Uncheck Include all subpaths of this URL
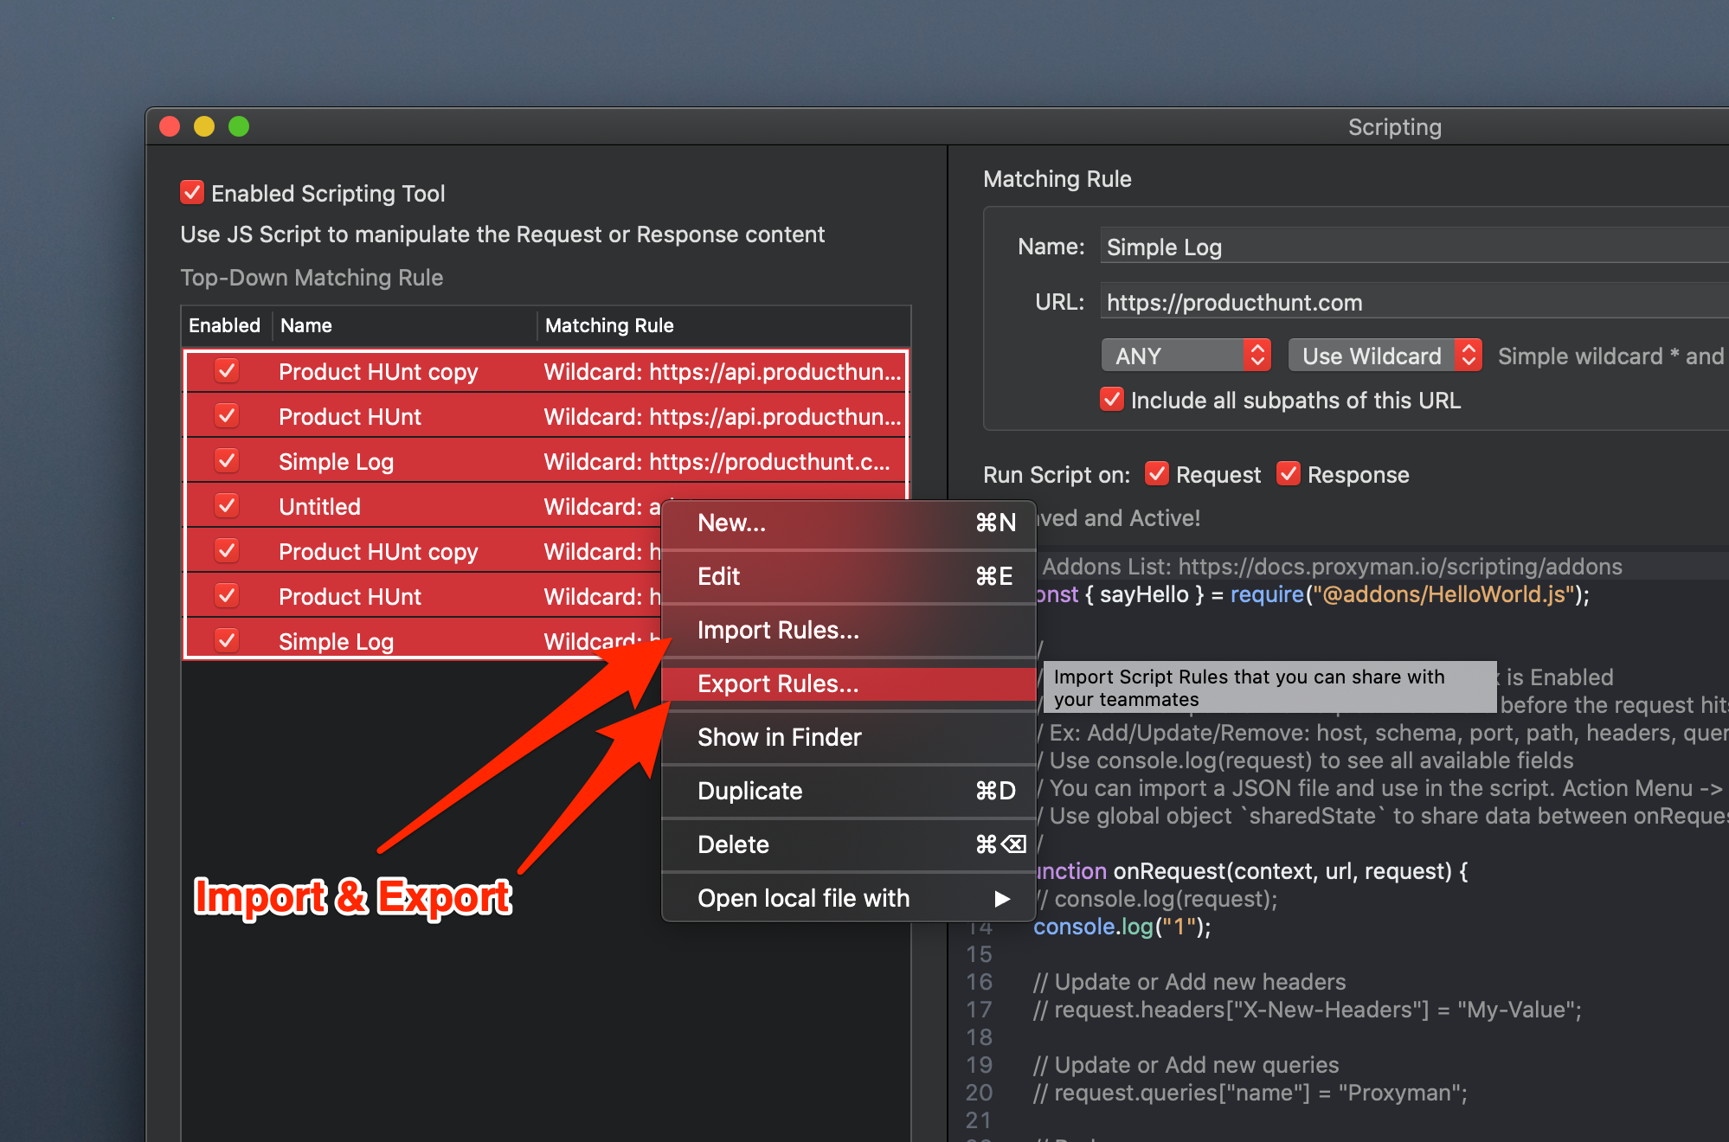 [1112, 400]
